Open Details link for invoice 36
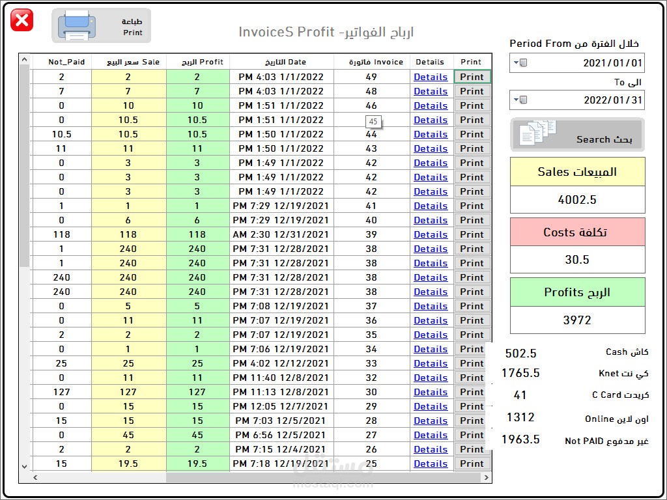 (431, 320)
